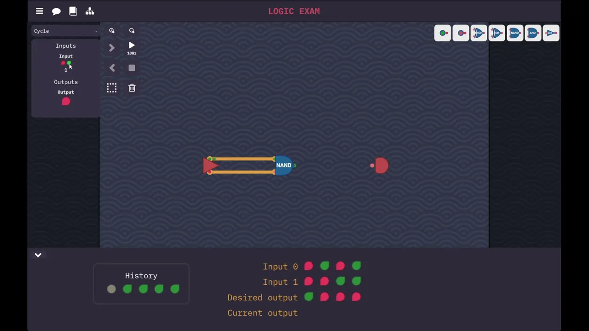The height and width of the screenshot is (331, 589).
Task: Collapse the bottom test panel chevron
Action: [38, 255]
